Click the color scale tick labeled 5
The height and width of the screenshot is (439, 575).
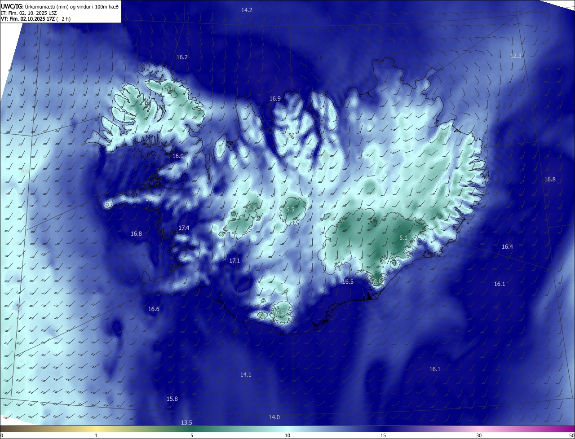point(192,435)
